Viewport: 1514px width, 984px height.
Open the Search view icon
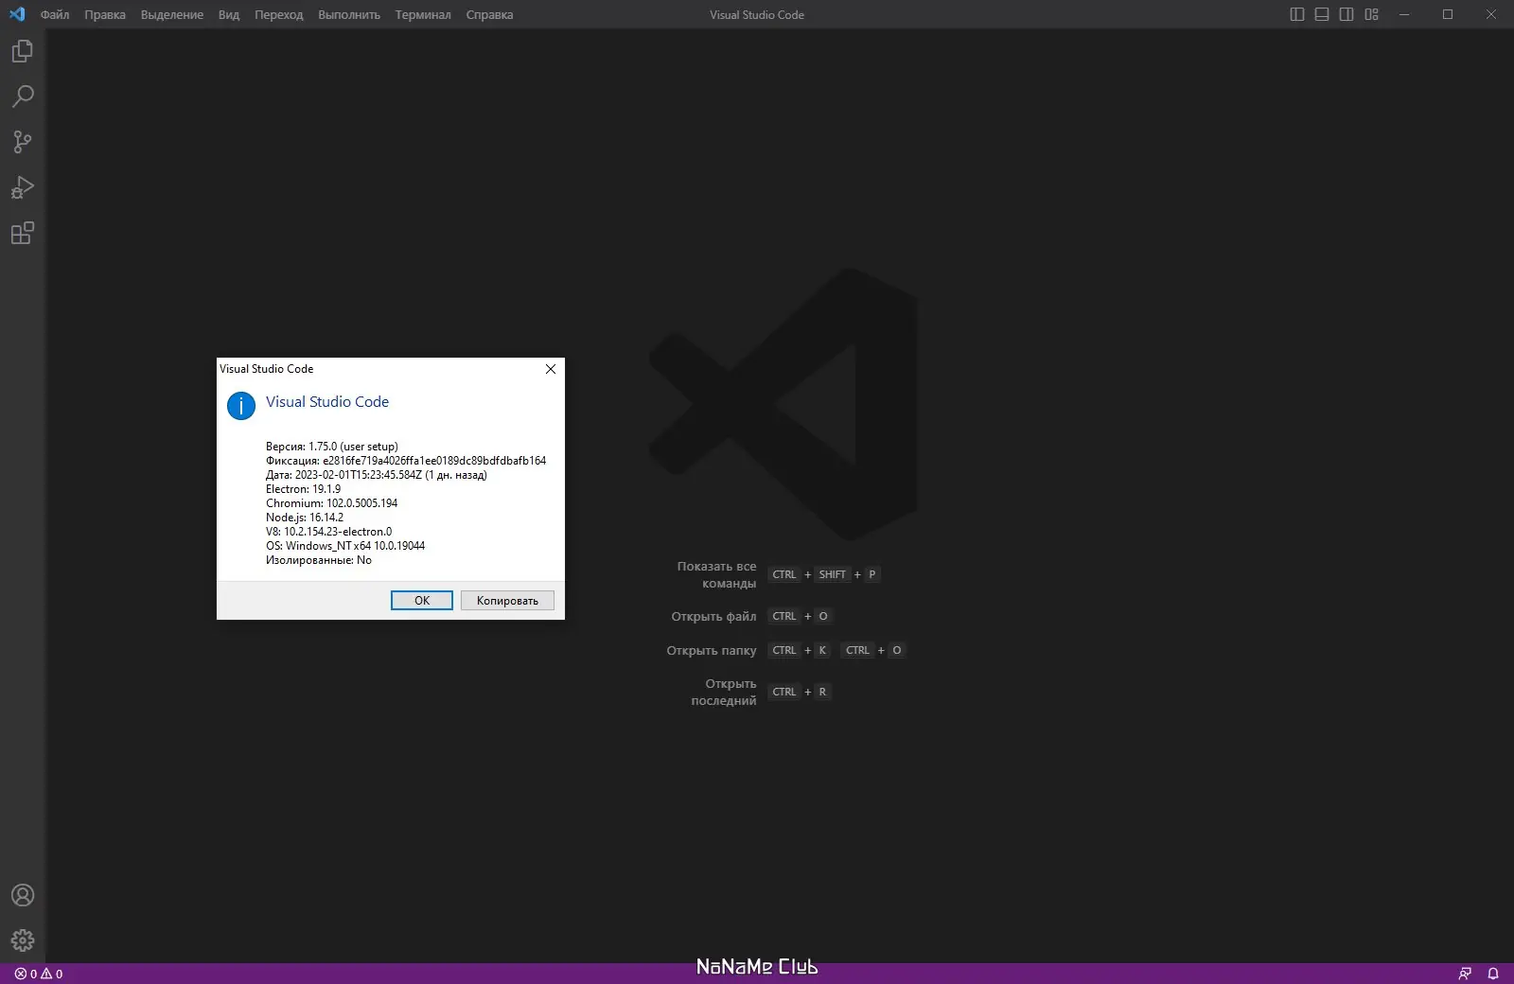click(23, 97)
